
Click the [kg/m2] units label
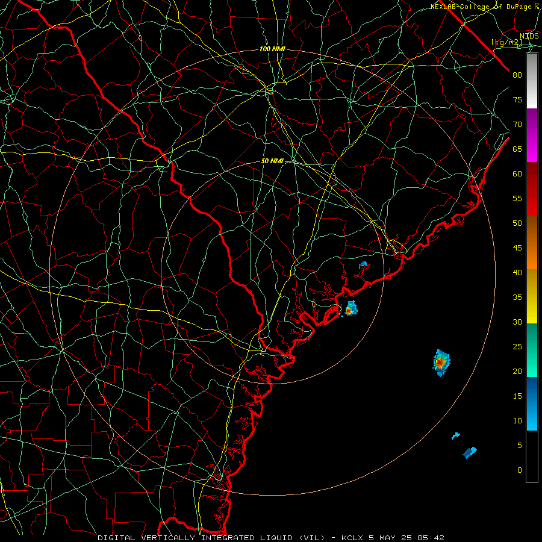(x=506, y=42)
